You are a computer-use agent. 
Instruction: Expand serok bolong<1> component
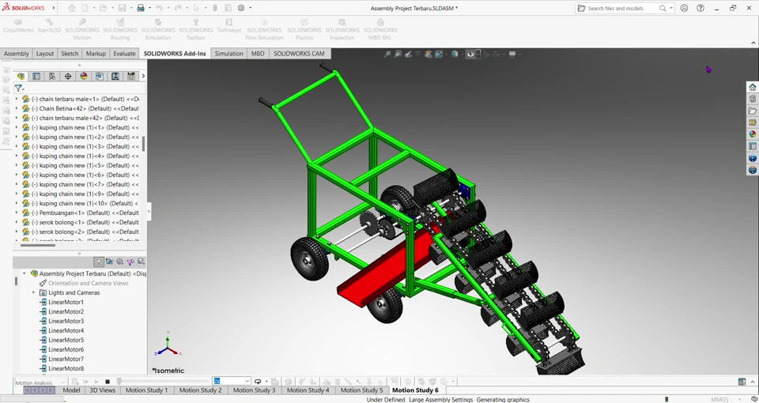(x=17, y=222)
